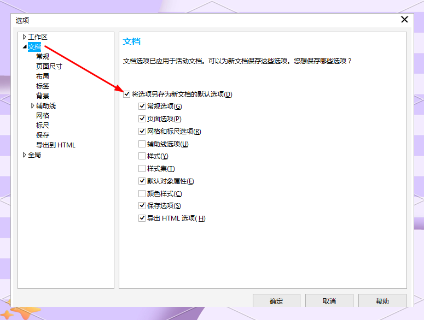Enable the 颜色样式 checkbox
This screenshot has height=320, width=424.
(142, 194)
